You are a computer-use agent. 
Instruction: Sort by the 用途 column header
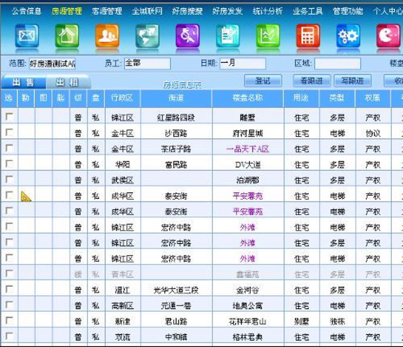point(301,98)
